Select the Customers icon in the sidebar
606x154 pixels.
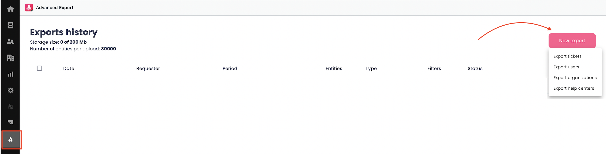click(10, 42)
